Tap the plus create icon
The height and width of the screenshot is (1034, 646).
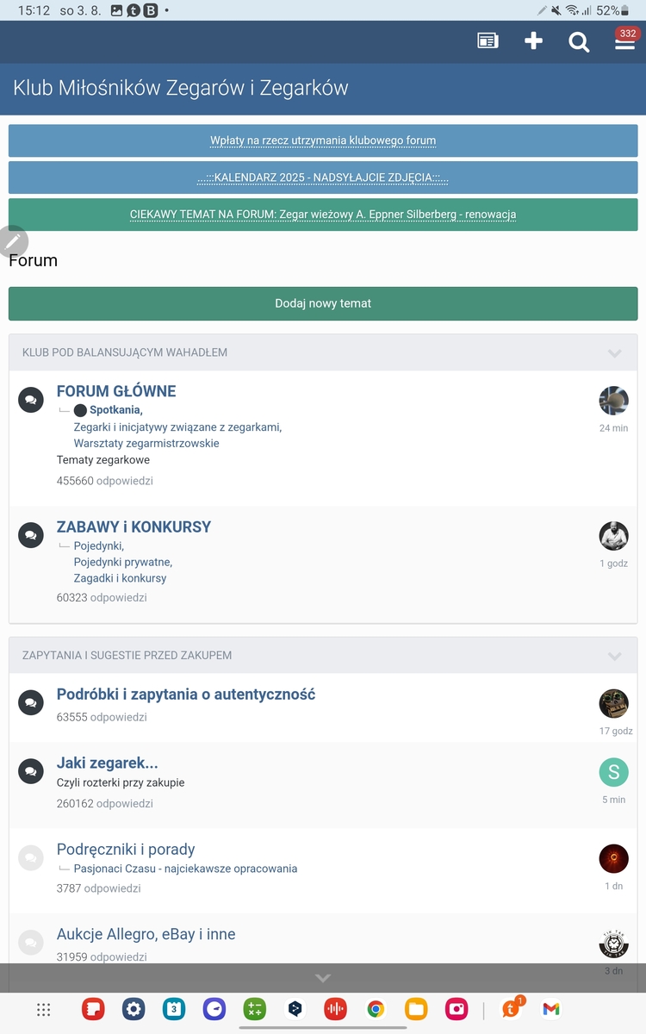[533, 41]
